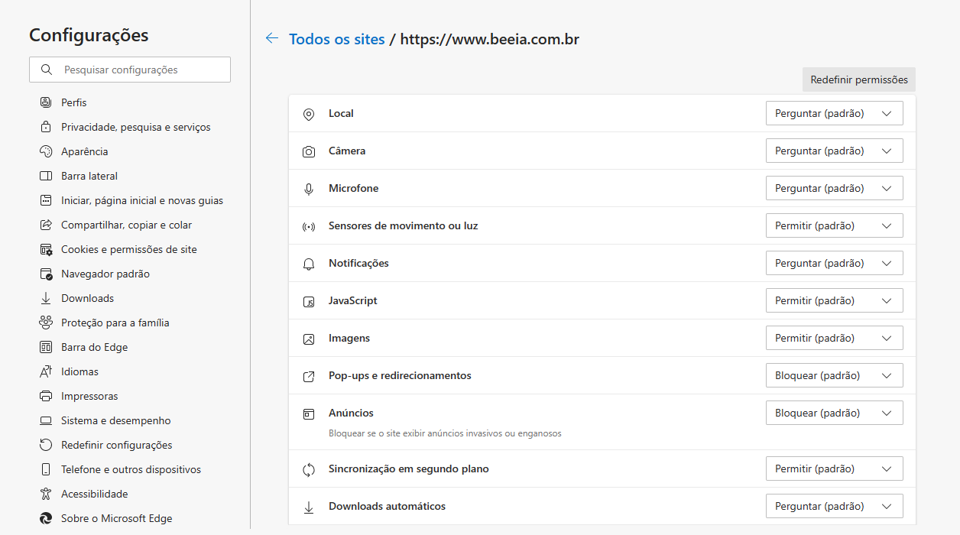Open the Downloads automáticos dropdown

pos(835,506)
